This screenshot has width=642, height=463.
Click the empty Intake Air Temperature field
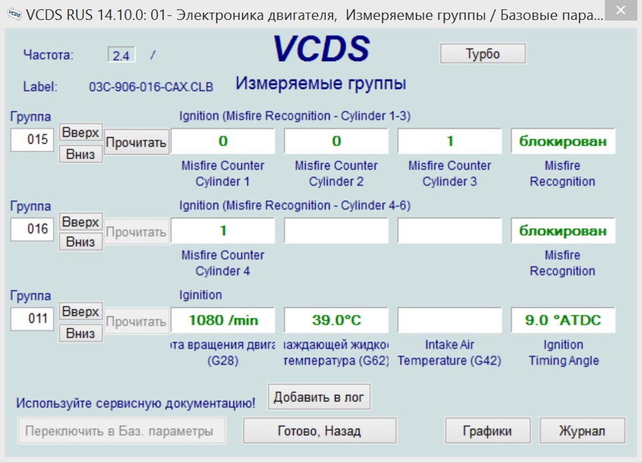coord(449,320)
